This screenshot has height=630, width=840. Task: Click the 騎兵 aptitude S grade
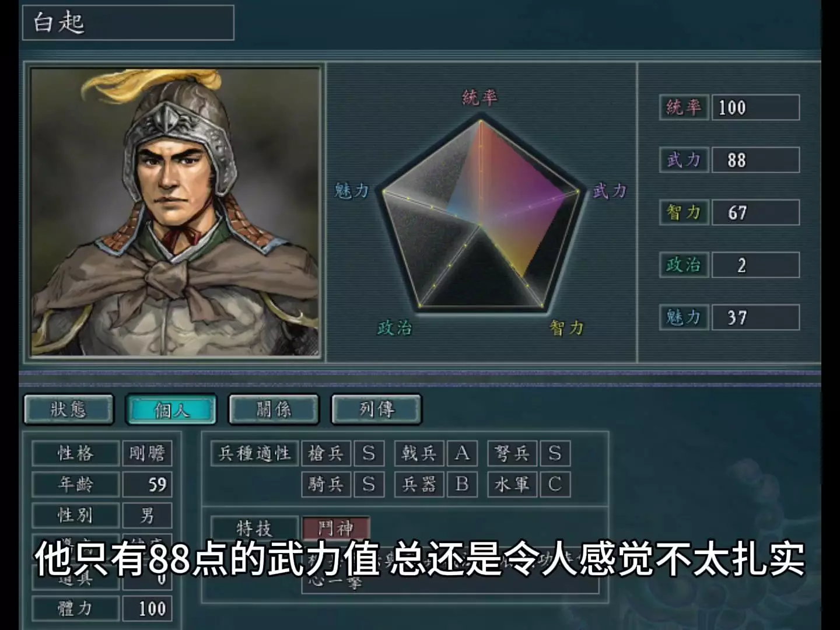pos(369,484)
